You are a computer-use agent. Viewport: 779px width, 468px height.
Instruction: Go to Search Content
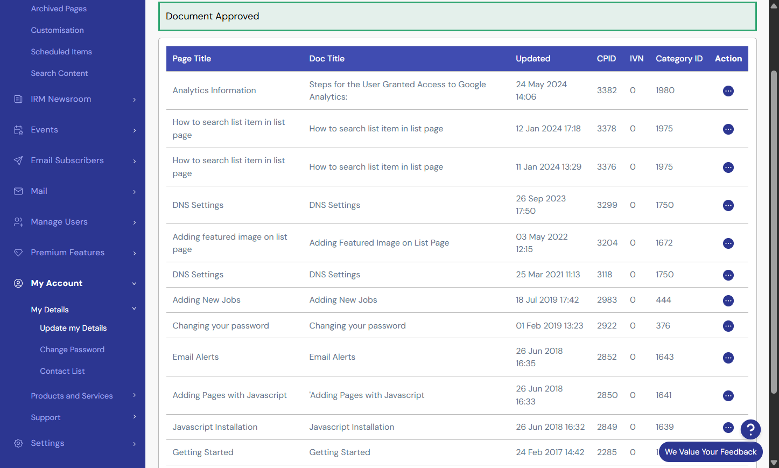tap(59, 73)
